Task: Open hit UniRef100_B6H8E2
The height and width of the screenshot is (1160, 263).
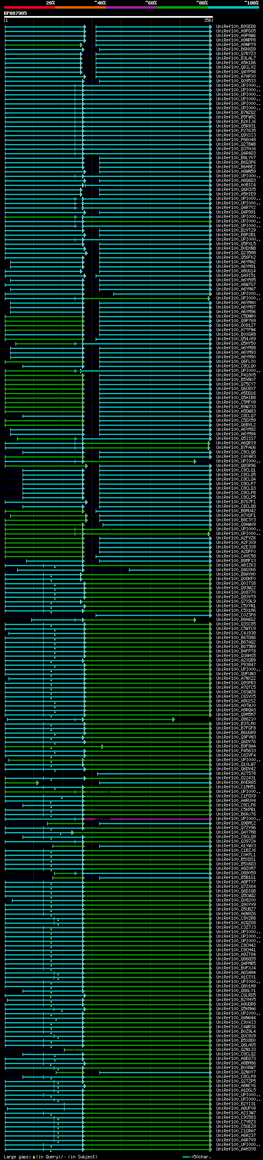Action: [236, 167]
